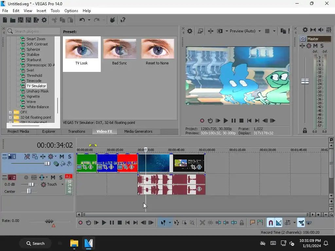The height and width of the screenshot is (251, 335).
Task: Mute video track 1 with M button
Action: click(x=62, y=157)
